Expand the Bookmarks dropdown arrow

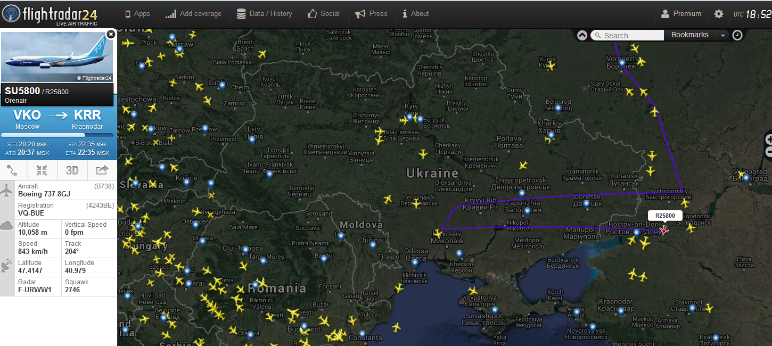722,35
